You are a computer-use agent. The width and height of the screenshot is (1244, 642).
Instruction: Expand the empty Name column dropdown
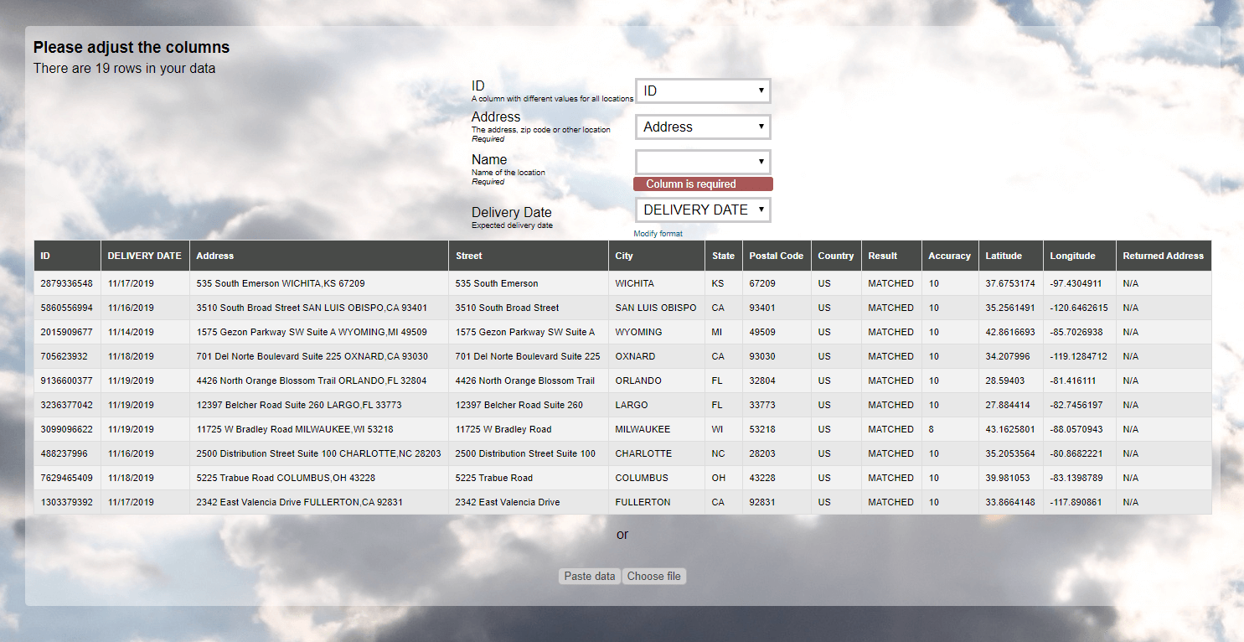pyautogui.click(x=702, y=162)
